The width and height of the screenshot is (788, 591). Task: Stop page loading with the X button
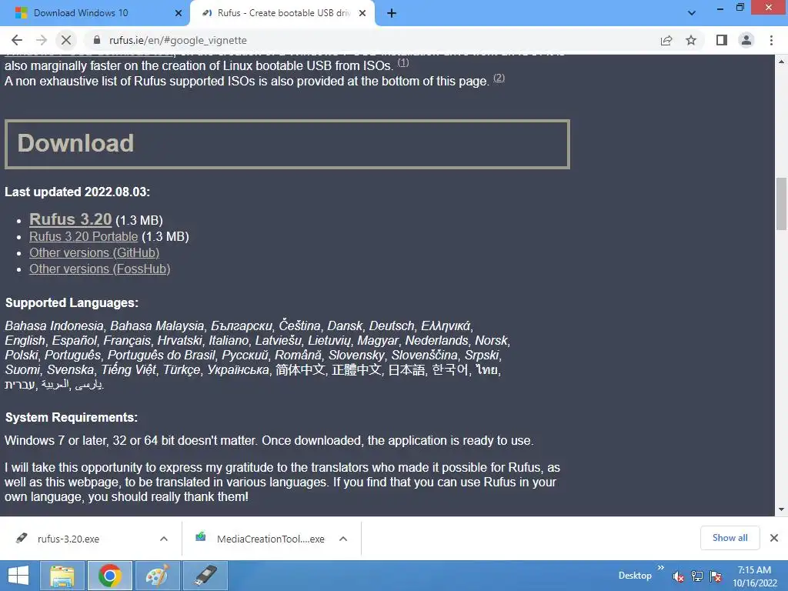pos(66,40)
